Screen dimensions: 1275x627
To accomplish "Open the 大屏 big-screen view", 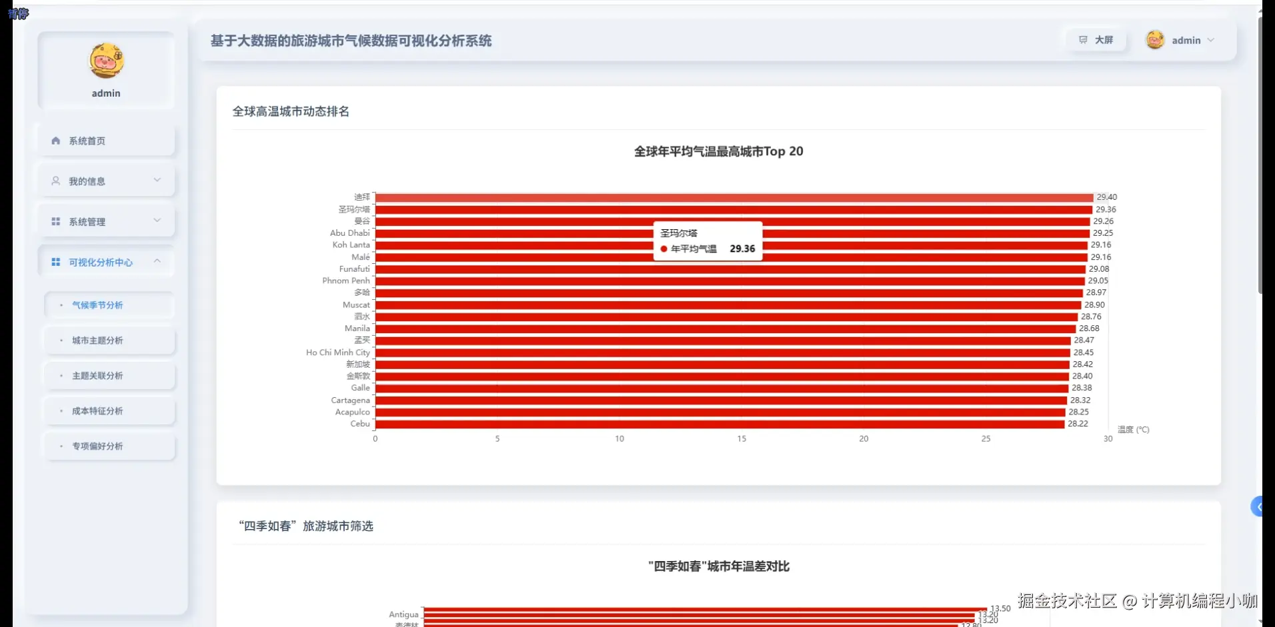I will click(1096, 39).
